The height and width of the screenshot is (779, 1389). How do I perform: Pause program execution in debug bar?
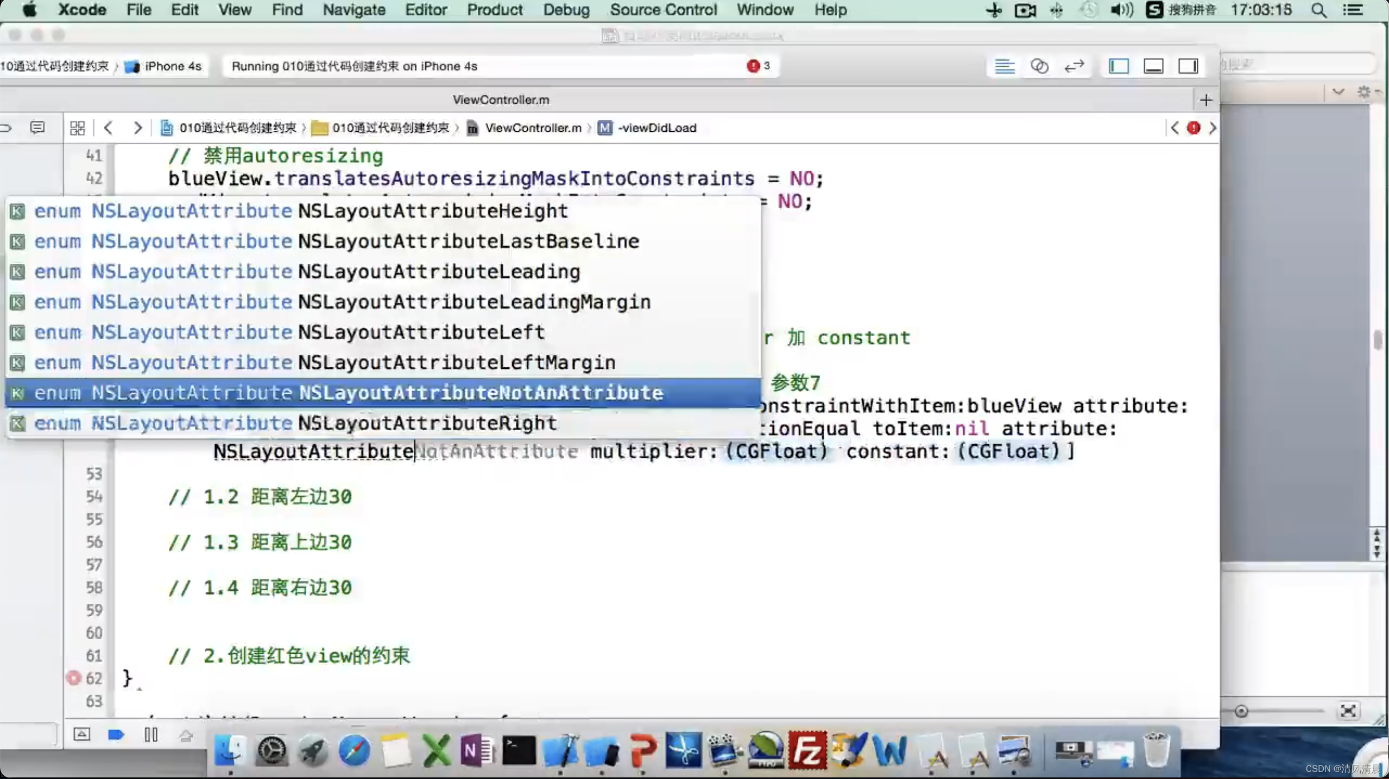click(x=151, y=735)
